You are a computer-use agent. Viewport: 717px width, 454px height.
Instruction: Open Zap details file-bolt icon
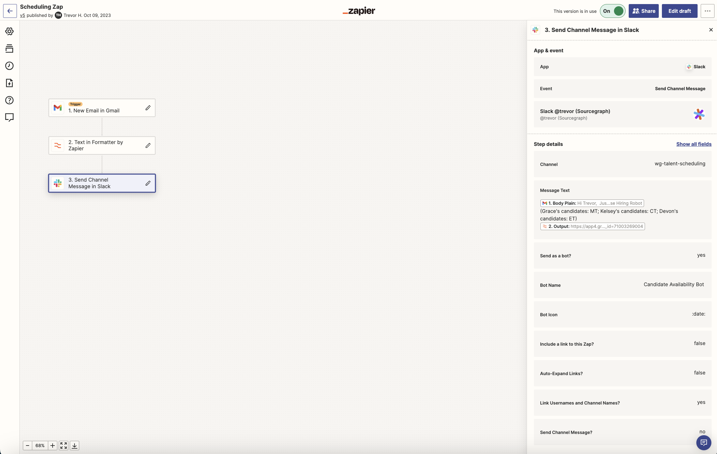coord(9,83)
